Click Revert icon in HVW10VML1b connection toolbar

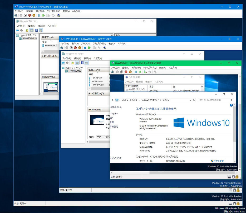[53, 15]
